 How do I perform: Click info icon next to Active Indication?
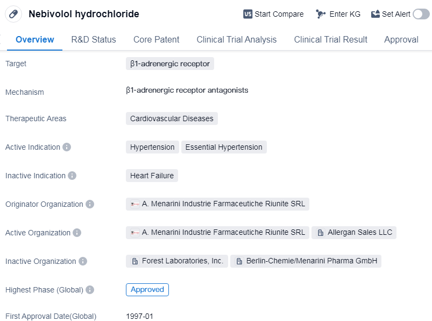(67, 147)
